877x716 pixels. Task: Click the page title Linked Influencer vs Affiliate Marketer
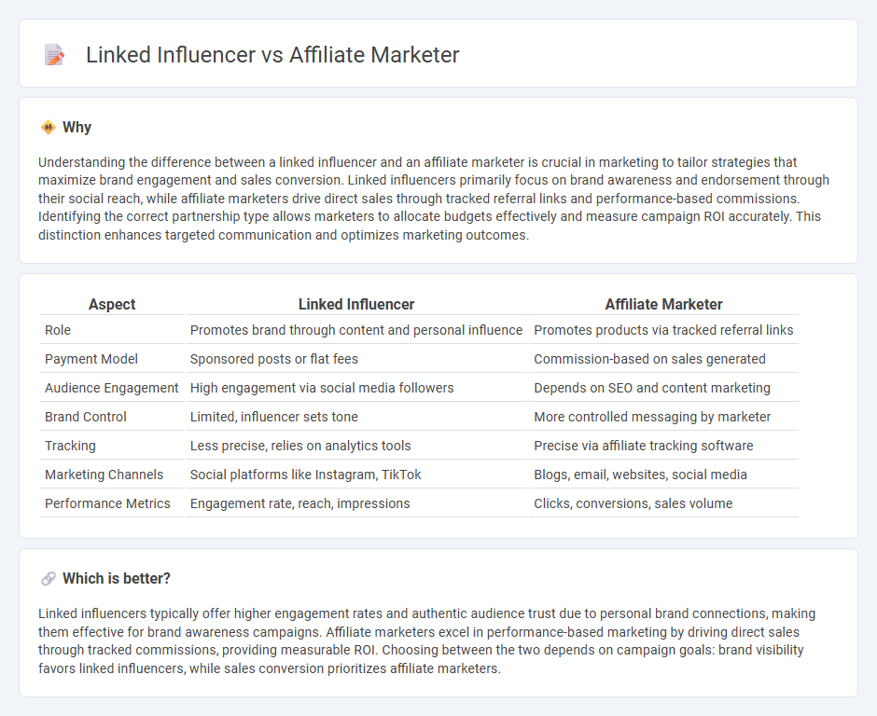[x=272, y=55]
